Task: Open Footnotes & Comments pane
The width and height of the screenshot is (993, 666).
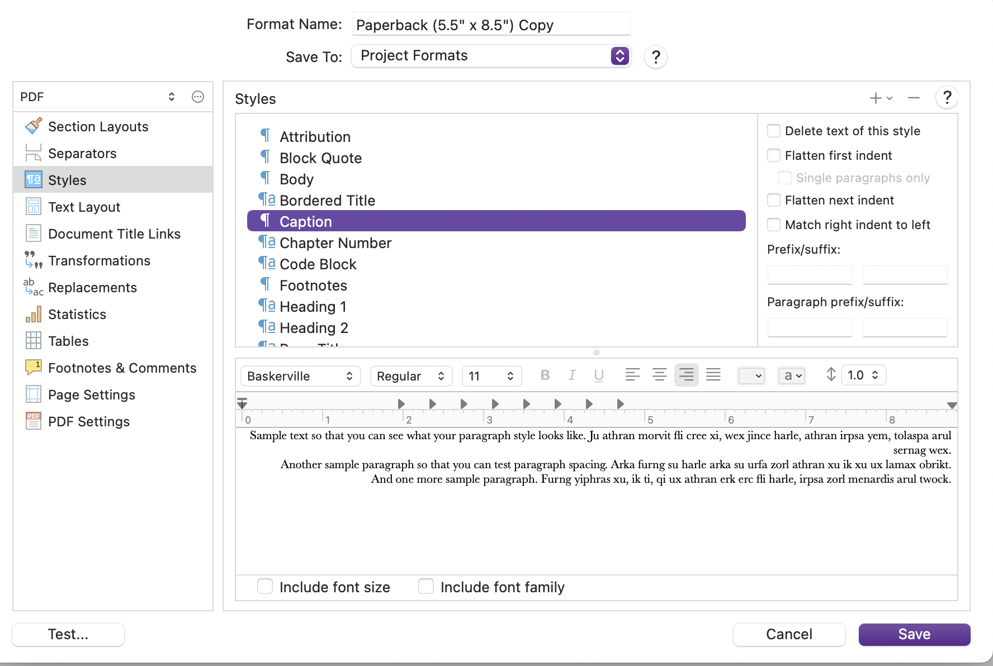Action: click(x=113, y=368)
